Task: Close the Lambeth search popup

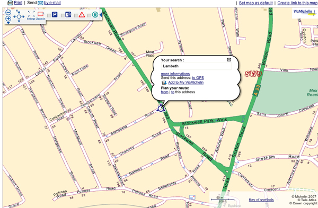Action: click(229, 60)
